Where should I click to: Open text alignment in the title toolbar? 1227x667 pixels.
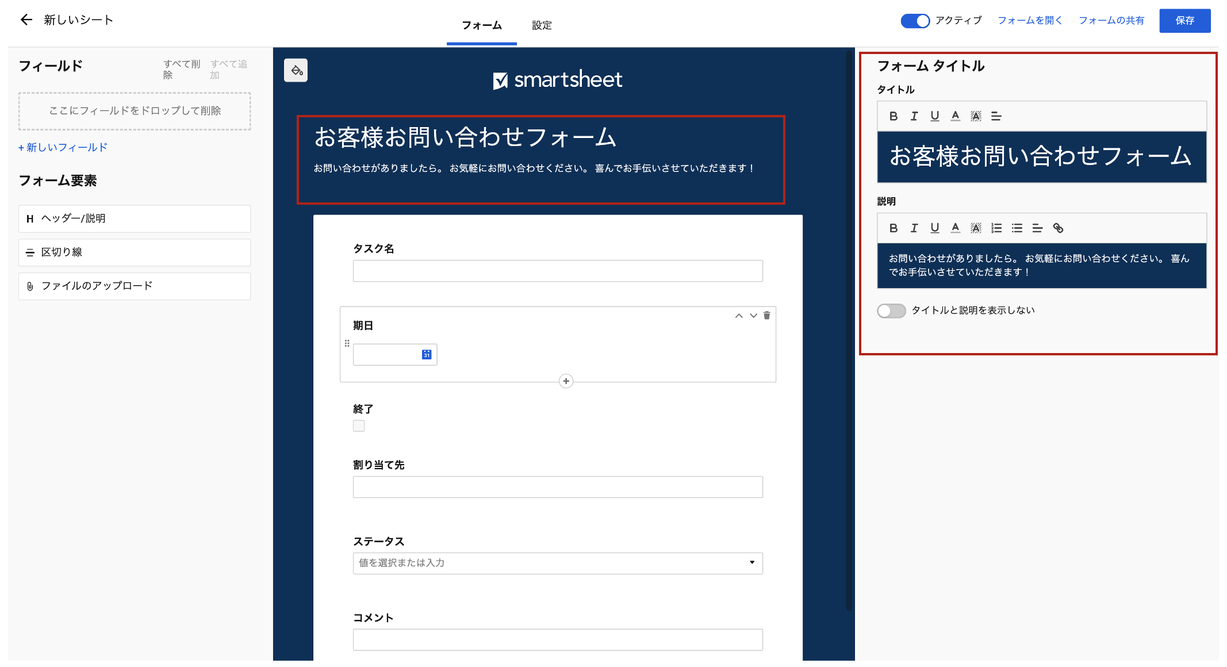point(996,116)
